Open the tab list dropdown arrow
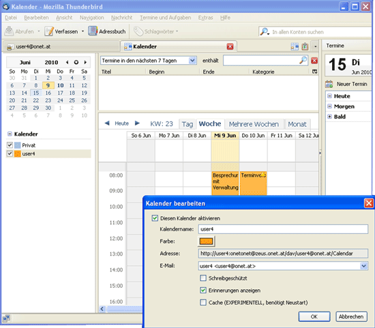Screen dimensions: 375x328 coord(315,46)
